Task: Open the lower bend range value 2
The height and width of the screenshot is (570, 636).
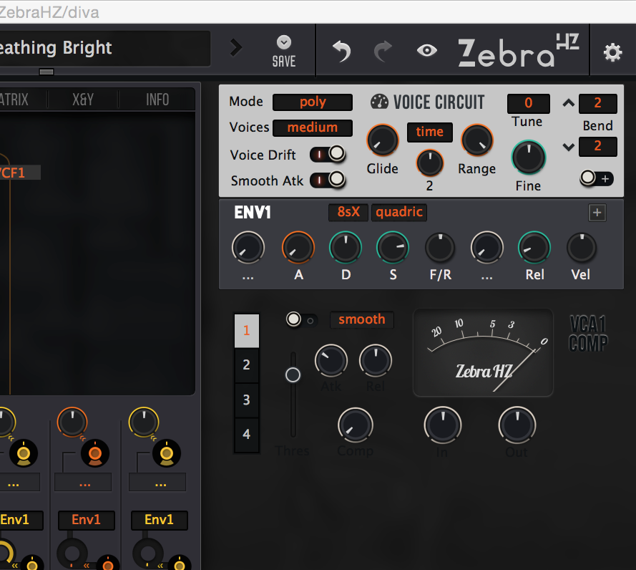Action: pos(598,146)
